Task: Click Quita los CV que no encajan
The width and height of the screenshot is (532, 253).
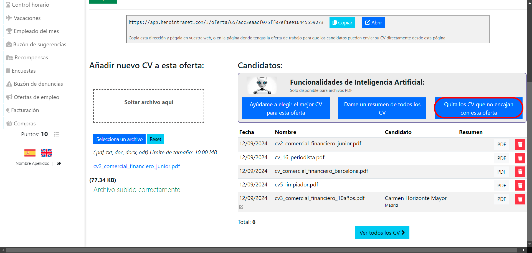Action: click(478, 108)
